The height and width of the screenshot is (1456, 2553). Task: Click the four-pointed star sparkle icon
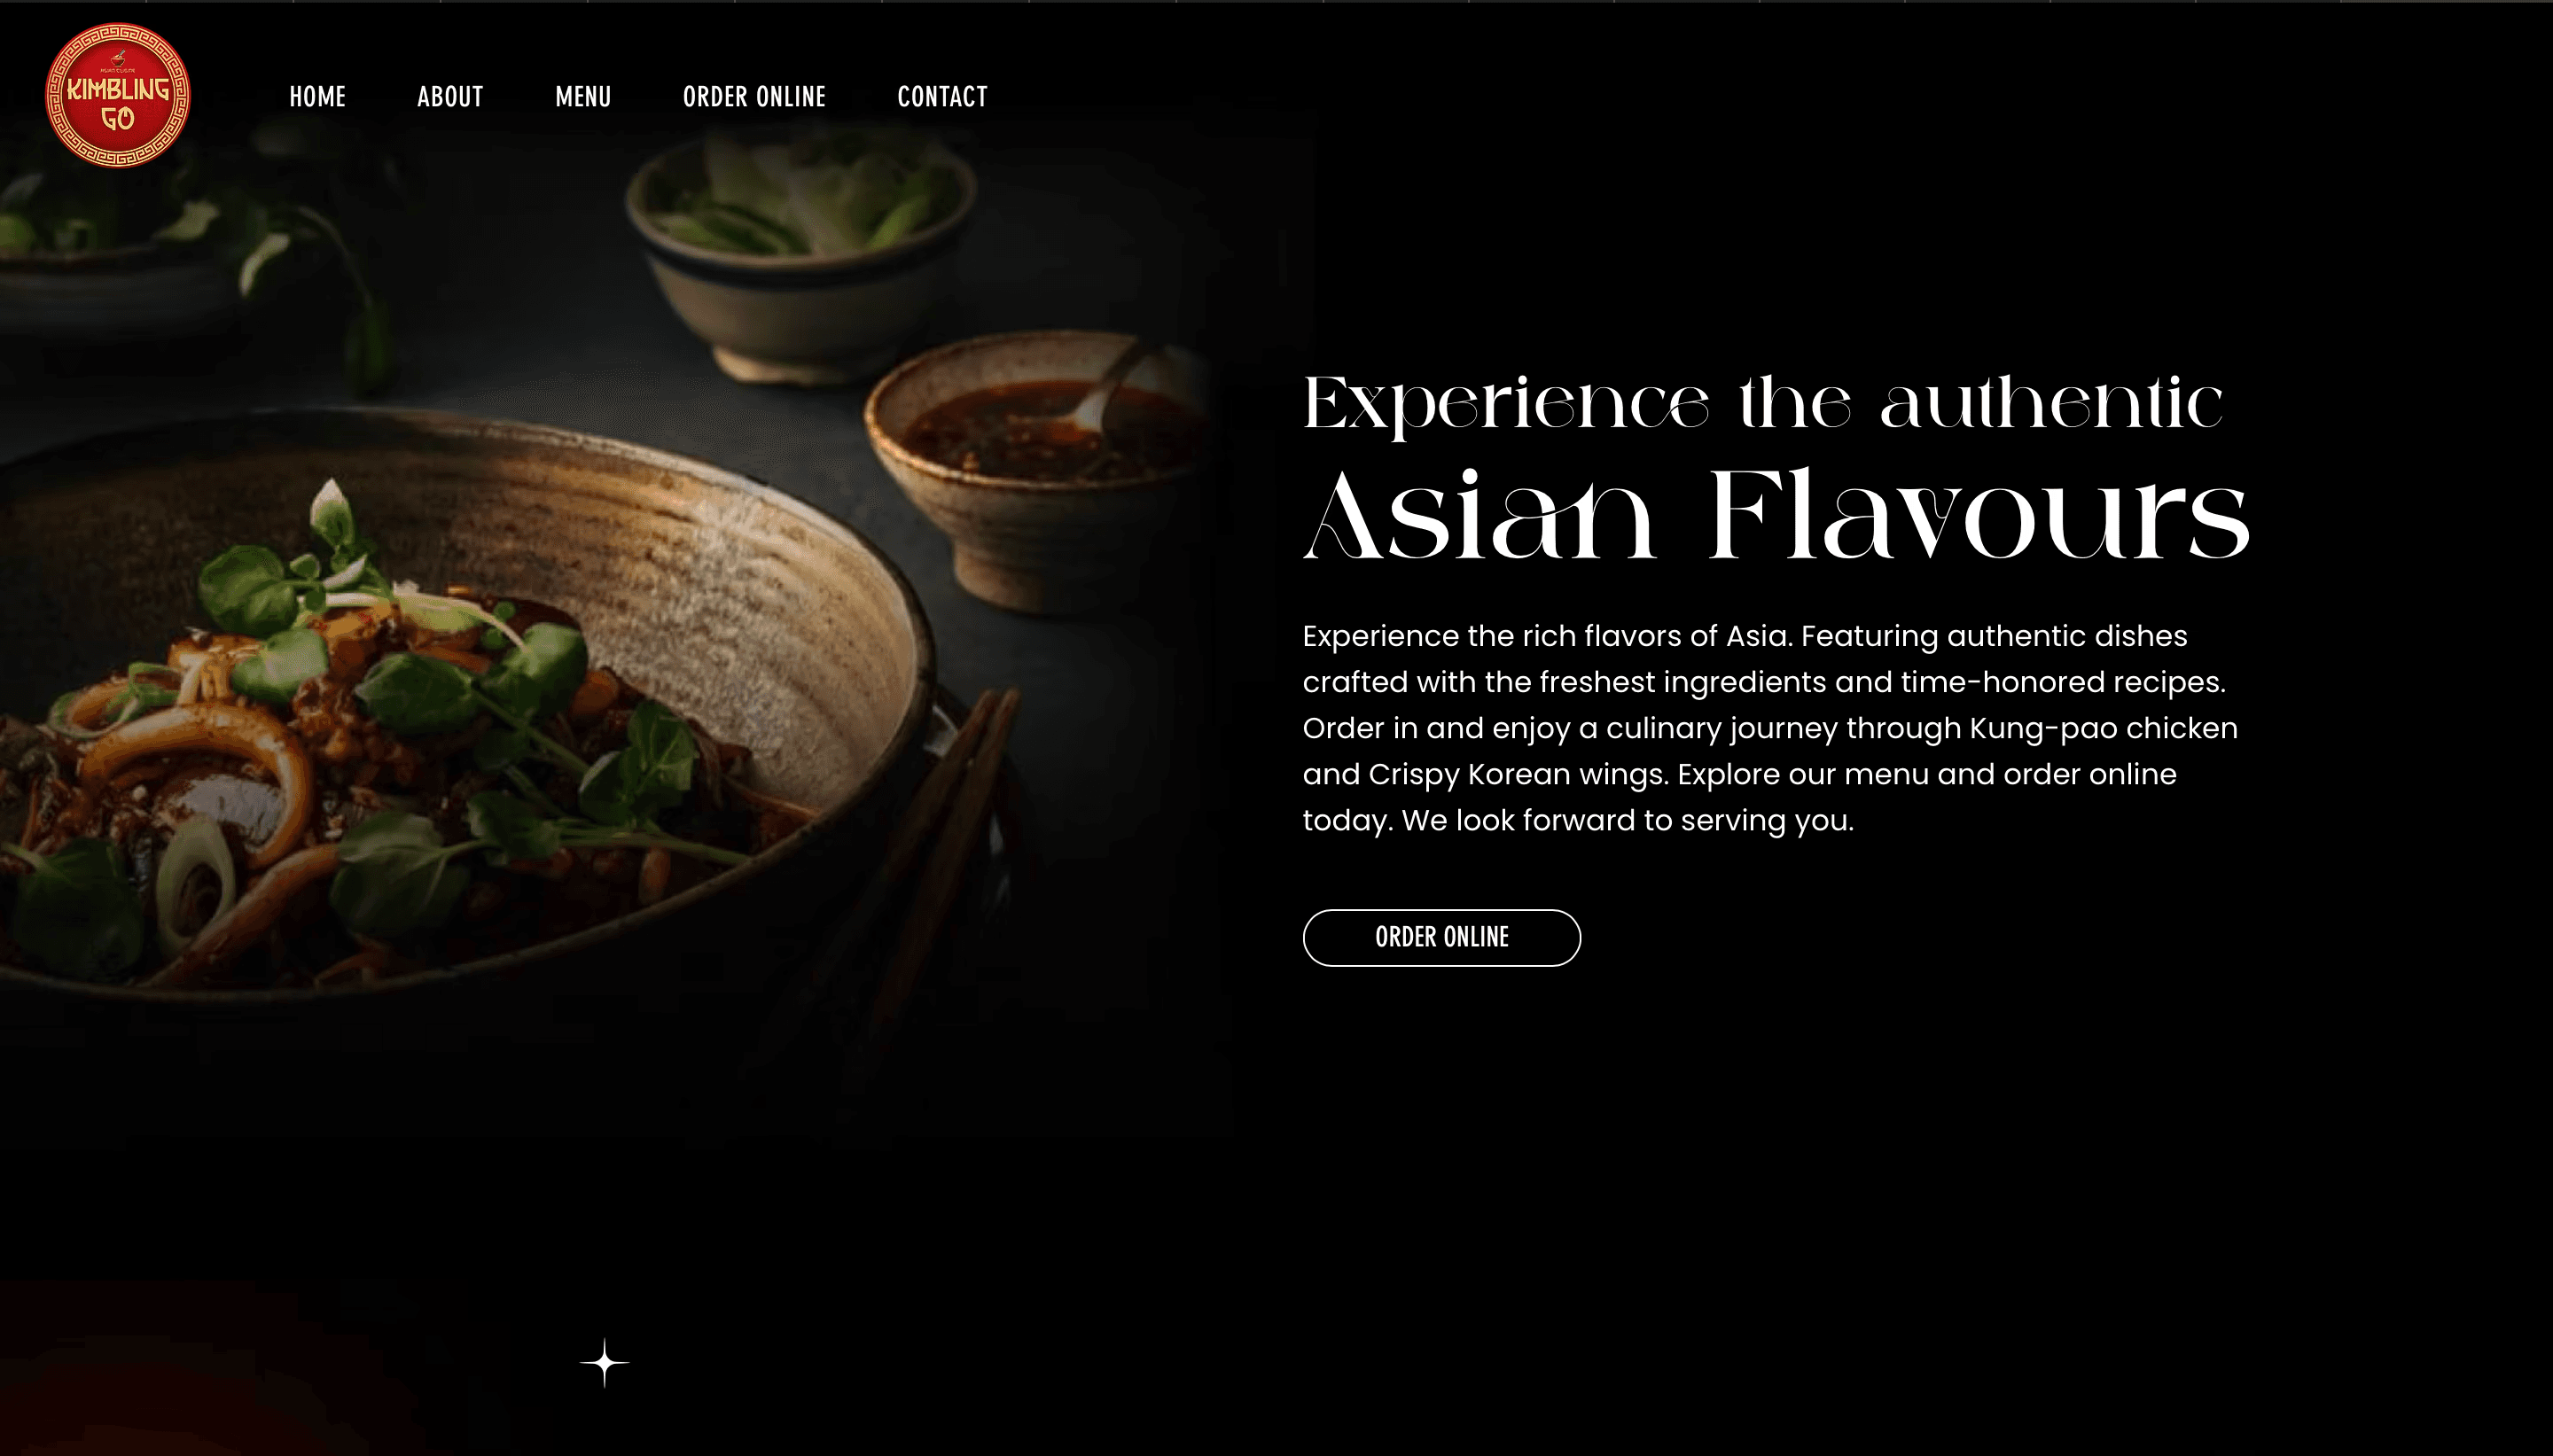click(605, 1363)
